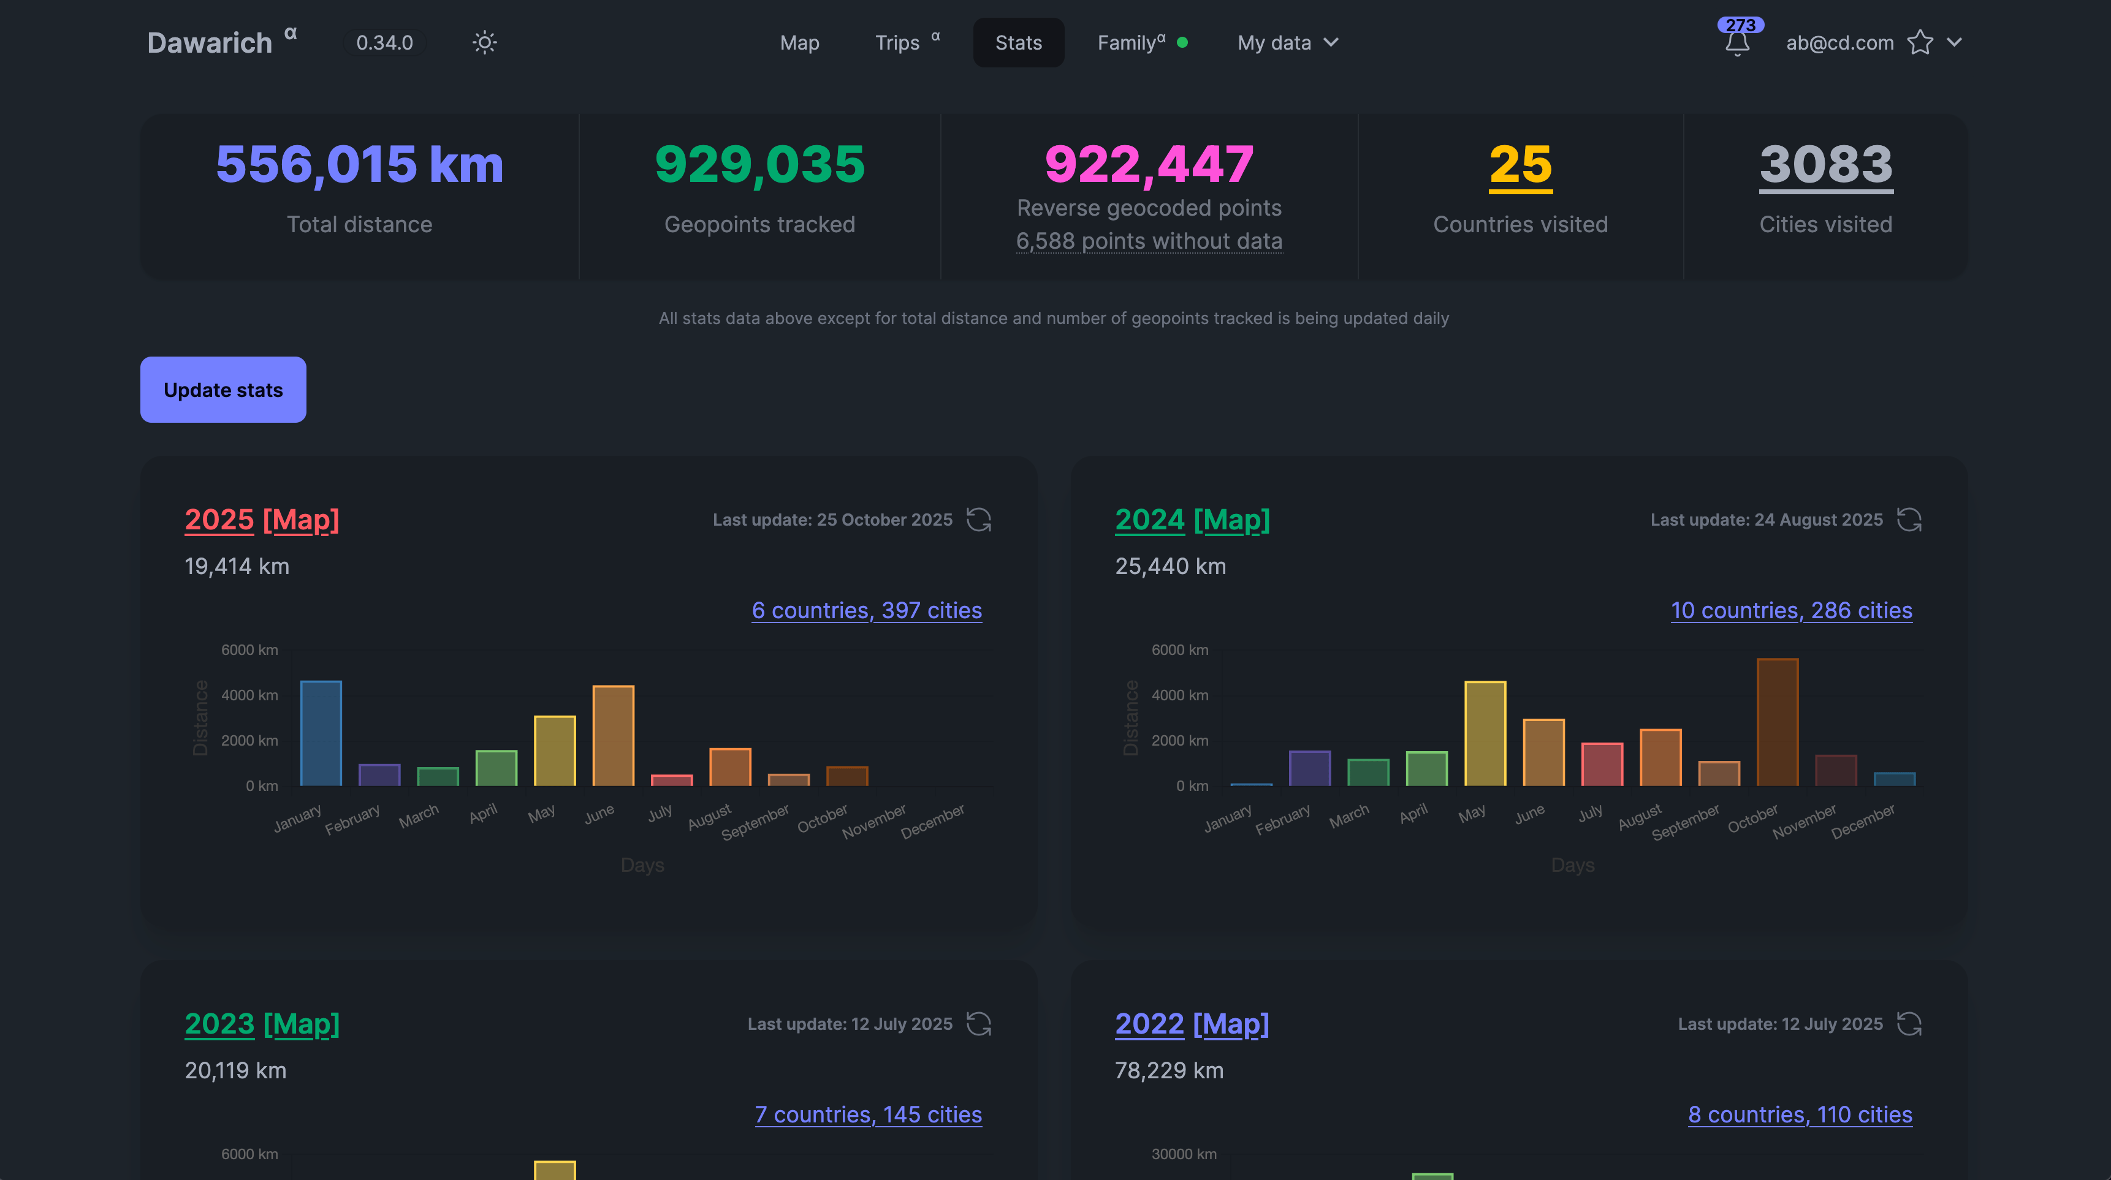Screen dimensions: 2111x1180
Task: Expand the account menu chevron beside ab@cd.com
Action: click(x=1955, y=43)
